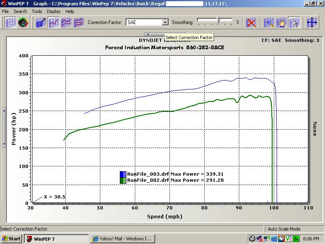Image resolution: width=325 pixels, height=244 pixels.
Task: Click the Auto Scale Mode status bar entry
Action: click(x=284, y=229)
